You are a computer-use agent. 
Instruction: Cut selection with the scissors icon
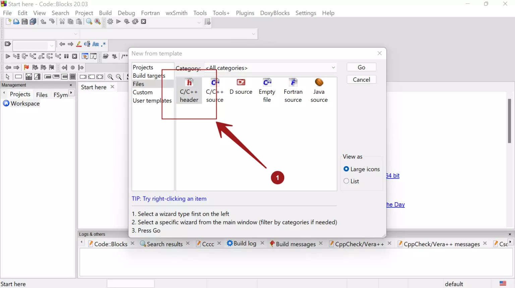pos(62,22)
